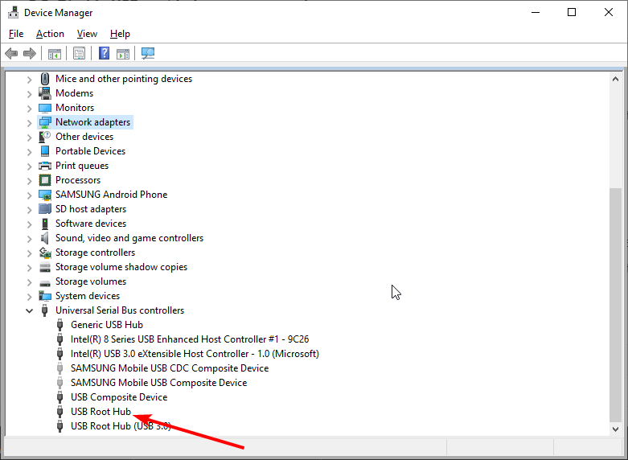Click the Other devices category icon
This screenshot has width=628, height=460.
pyautogui.click(x=44, y=137)
